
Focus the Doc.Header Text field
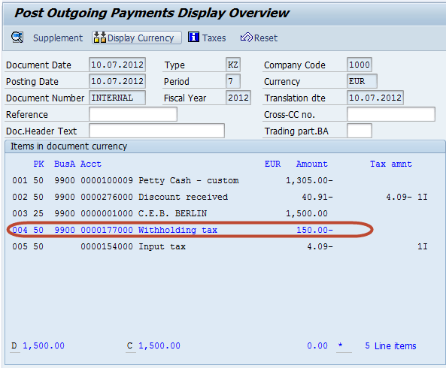coord(156,131)
